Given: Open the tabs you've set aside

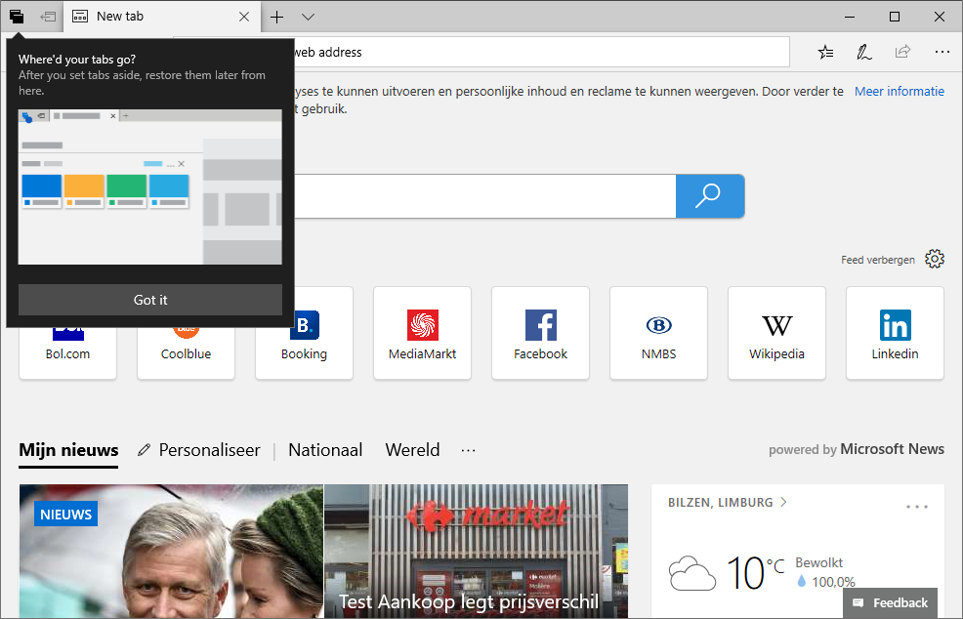Looking at the screenshot, I should pos(17,17).
